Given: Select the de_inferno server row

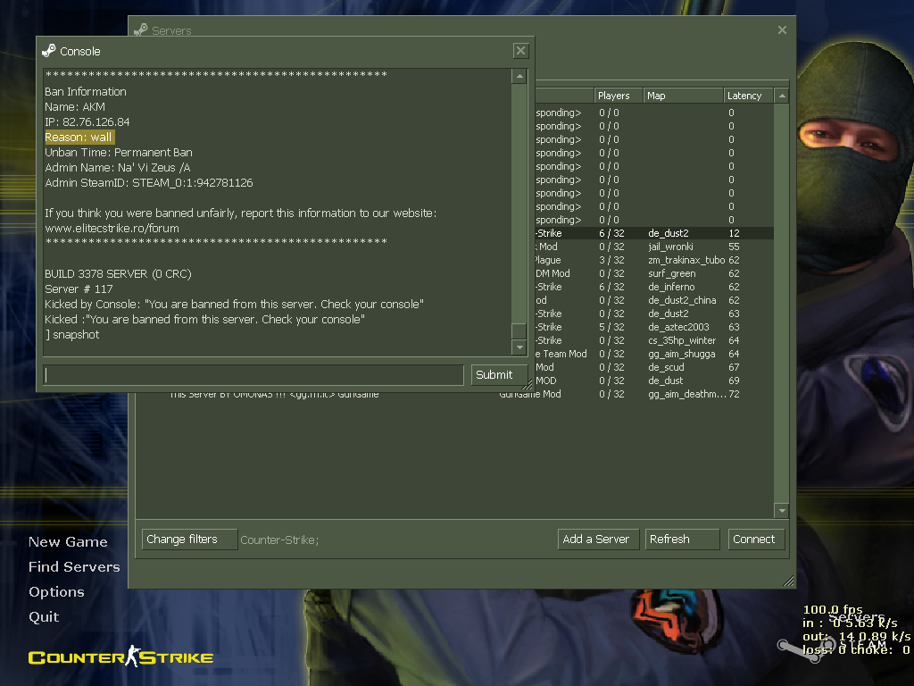Looking at the screenshot, I should tap(654, 287).
